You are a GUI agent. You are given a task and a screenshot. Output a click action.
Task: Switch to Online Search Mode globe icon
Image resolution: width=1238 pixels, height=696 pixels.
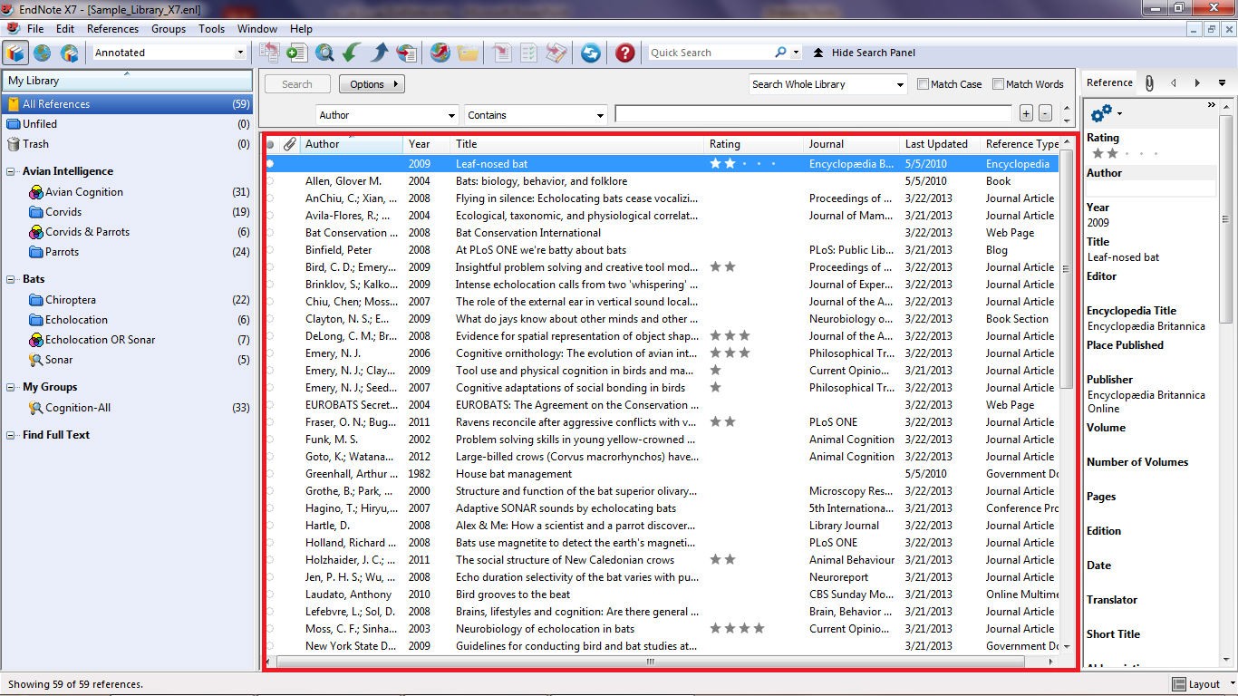click(x=42, y=53)
